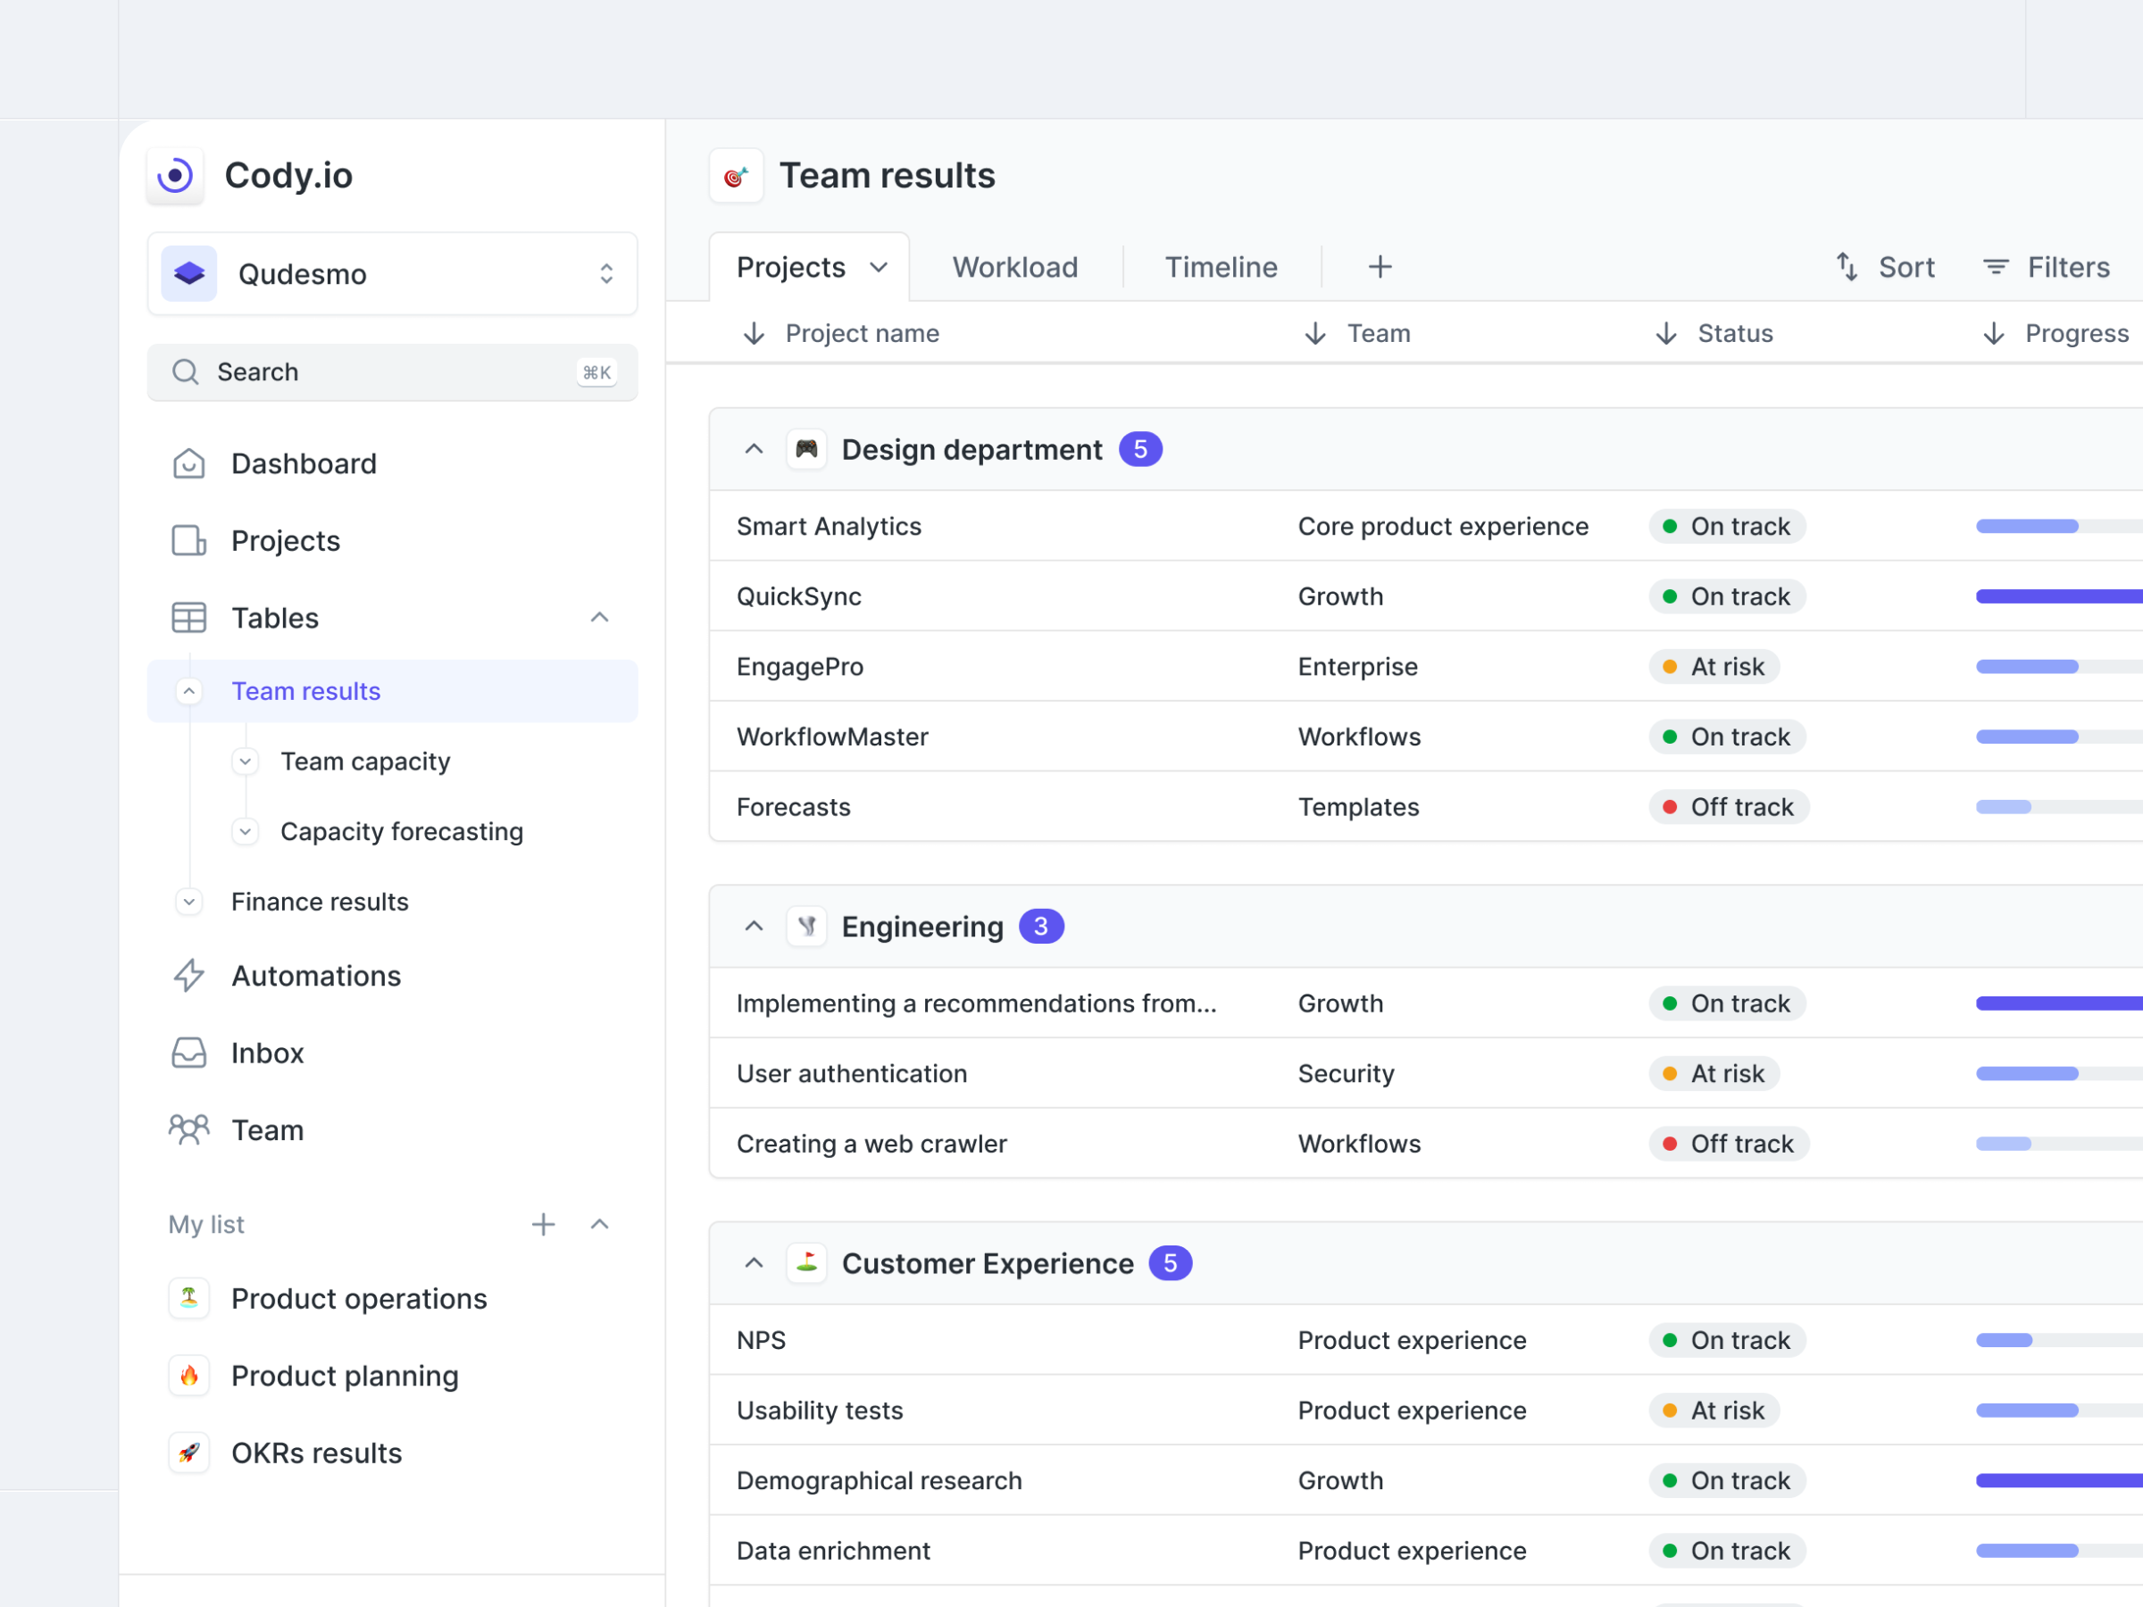
Task: Select the Team icon in the sidebar
Action: (189, 1129)
